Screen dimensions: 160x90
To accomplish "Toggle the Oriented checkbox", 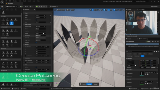I will (36, 42).
